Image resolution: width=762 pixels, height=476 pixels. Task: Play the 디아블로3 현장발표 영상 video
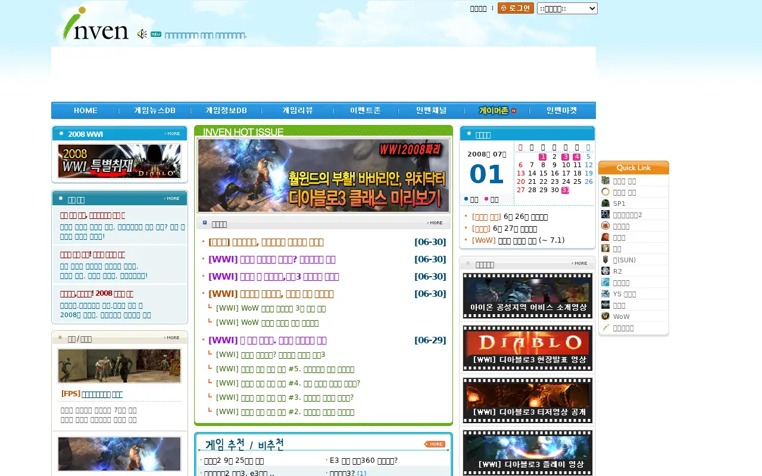pos(527,348)
